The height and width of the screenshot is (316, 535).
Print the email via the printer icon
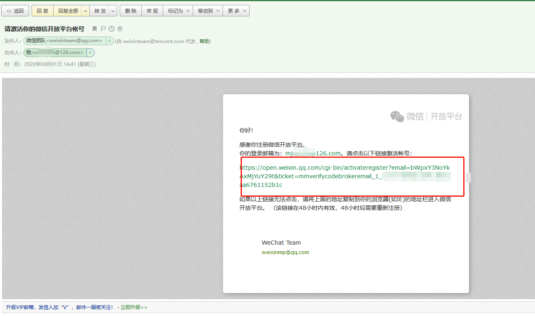(x=120, y=29)
